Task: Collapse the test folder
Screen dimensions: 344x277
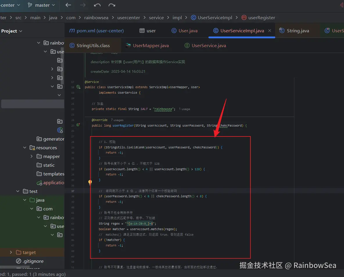Action: tap(18, 191)
